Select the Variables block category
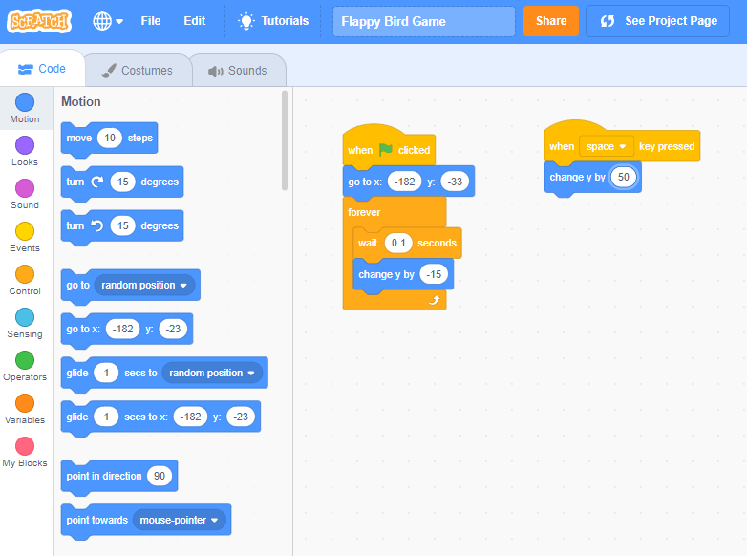 (25, 409)
